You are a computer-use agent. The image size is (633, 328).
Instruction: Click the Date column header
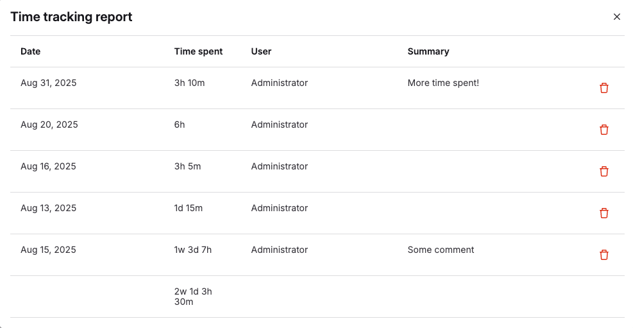tap(30, 51)
